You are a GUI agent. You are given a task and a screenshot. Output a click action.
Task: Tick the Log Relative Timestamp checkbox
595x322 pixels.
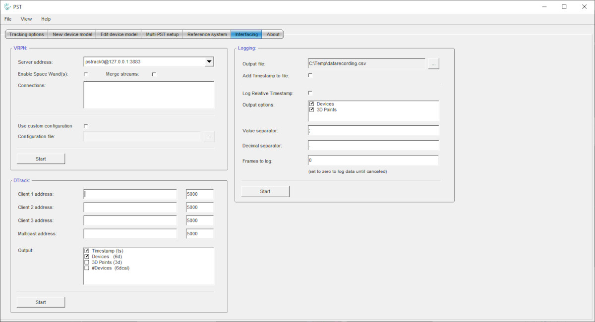point(310,93)
